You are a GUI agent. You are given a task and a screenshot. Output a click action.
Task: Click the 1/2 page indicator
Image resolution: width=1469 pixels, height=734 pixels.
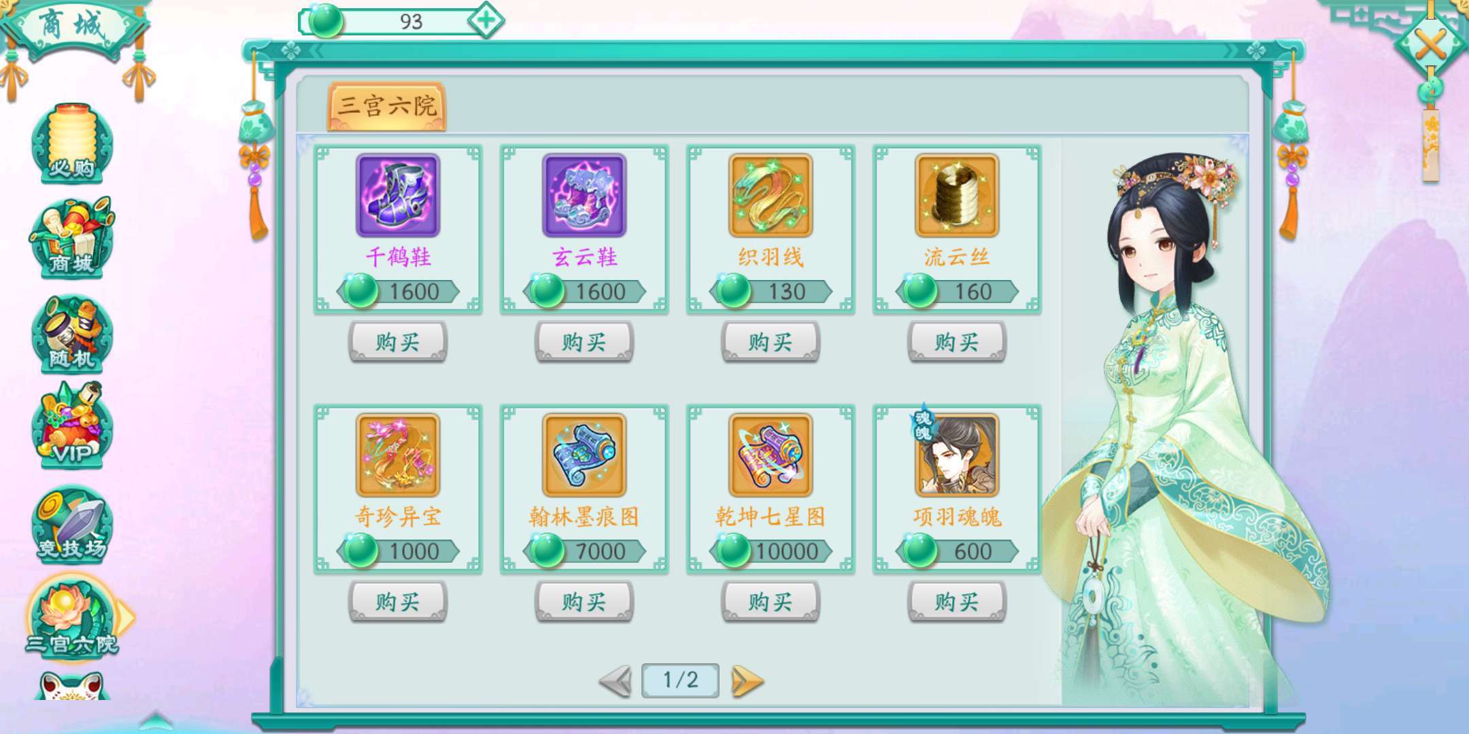(x=680, y=680)
